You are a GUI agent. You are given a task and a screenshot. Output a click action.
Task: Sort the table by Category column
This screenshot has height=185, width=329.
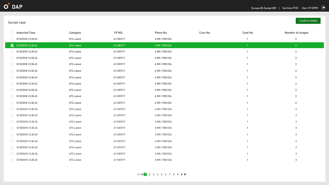click(x=75, y=33)
